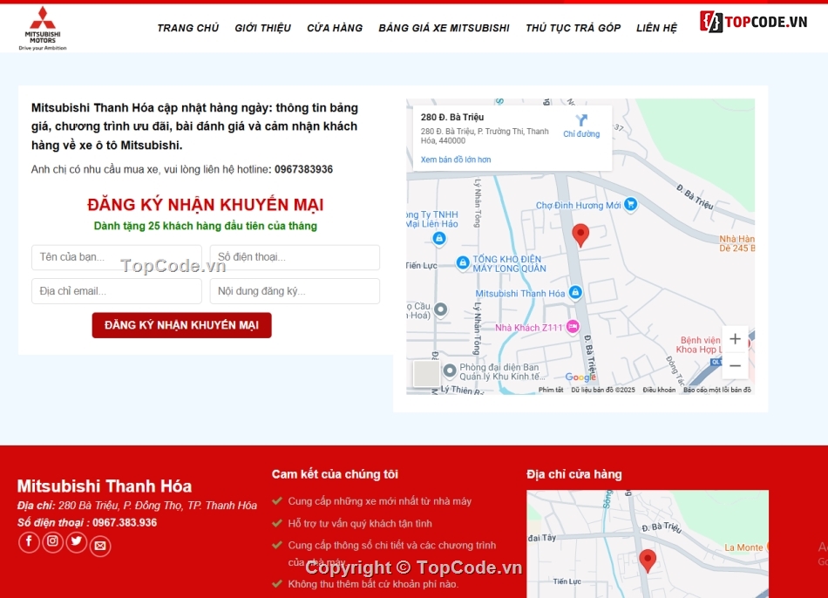828x598 pixels.
Task: Toggle the satellite layer thumbnail on map
Action: [426, 373]
